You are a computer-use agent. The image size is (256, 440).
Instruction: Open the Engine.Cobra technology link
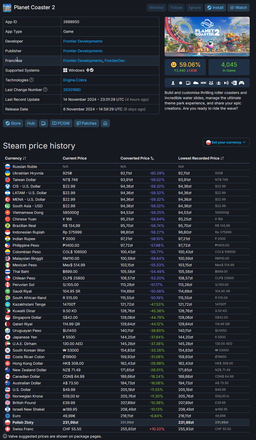click(75, 80)
